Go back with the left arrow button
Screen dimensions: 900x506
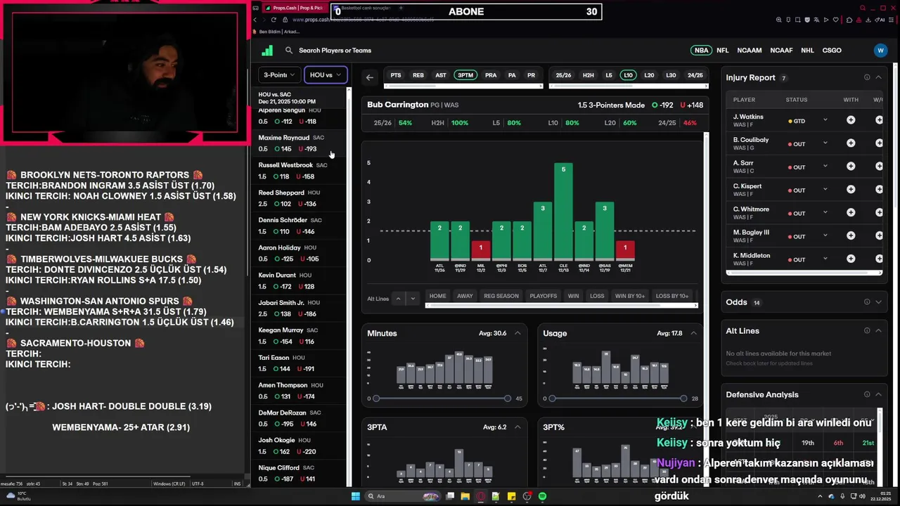pos(370,78)
